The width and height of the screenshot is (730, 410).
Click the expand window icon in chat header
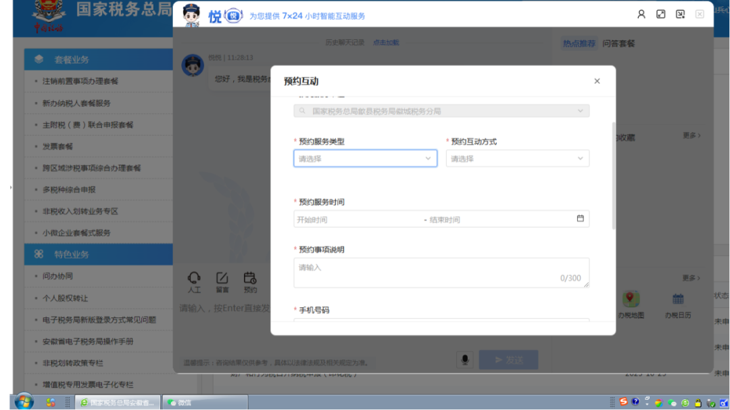coord(660,14)
